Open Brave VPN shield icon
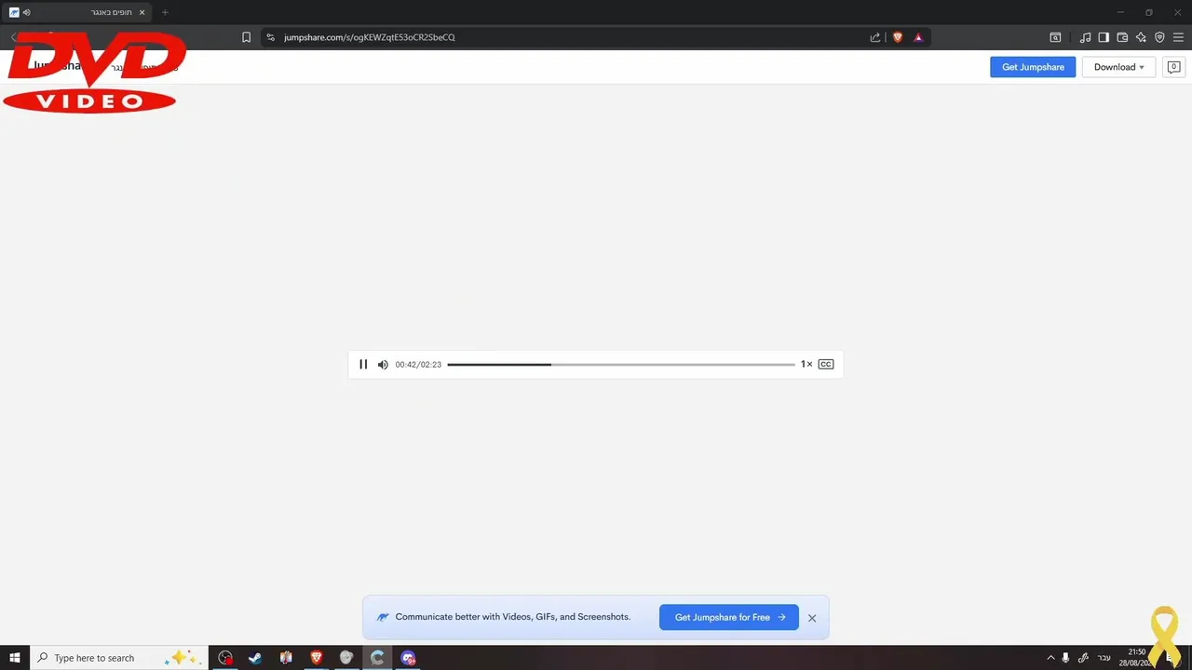 click(x=1159, y=37)
